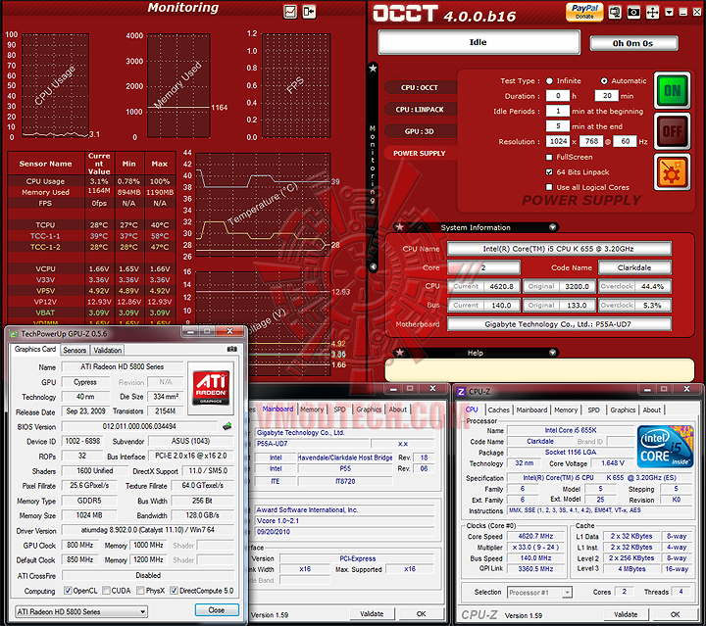This screenshot has width=706, height=626.
Task: Stop test with the OFF button
Action: 673,131
